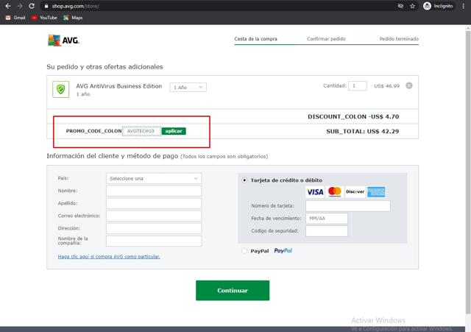
Task: Click the Correo electrónico input field
Action: coord(154,216)
